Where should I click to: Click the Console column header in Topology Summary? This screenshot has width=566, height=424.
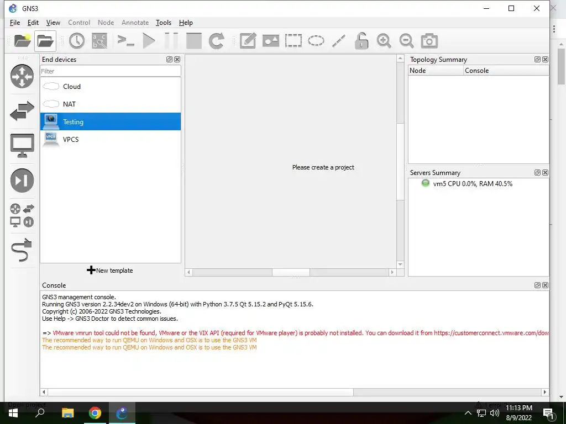pyautogui.click(x=506, y=71)
